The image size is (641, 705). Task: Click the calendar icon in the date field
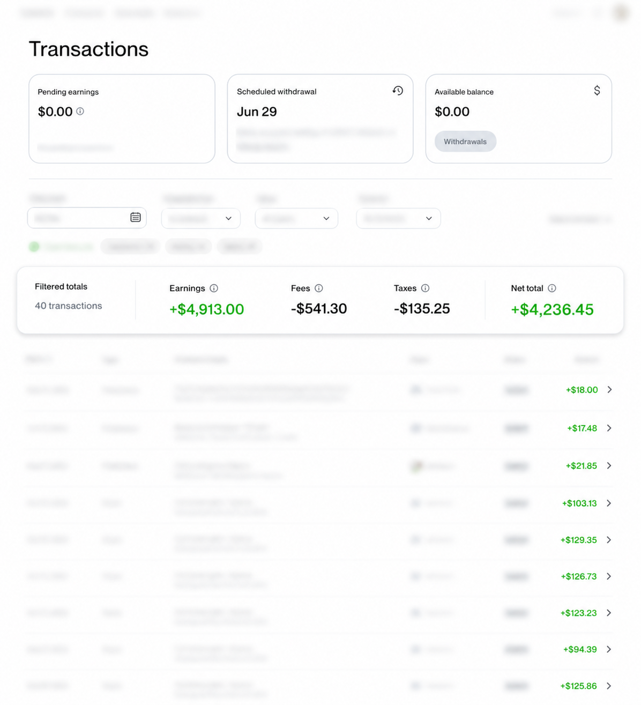point(136,217)
